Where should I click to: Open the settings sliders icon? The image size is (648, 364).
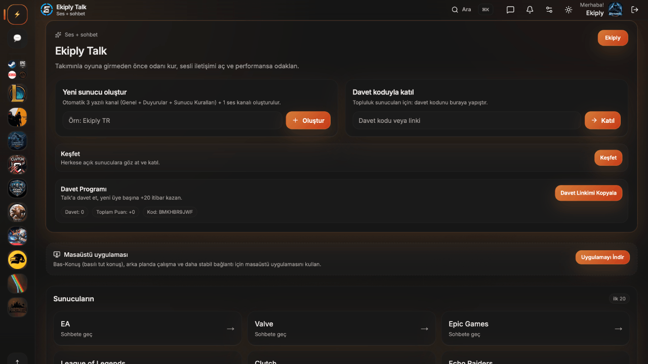pos(549,10)
